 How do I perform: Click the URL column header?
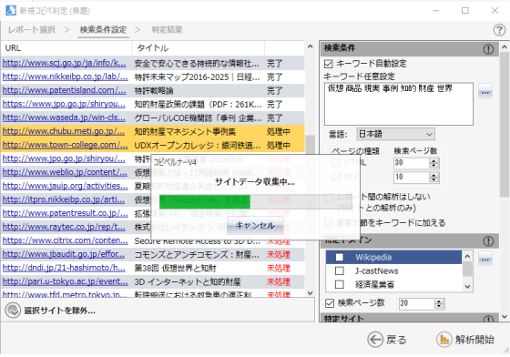[x=66, y=48]
